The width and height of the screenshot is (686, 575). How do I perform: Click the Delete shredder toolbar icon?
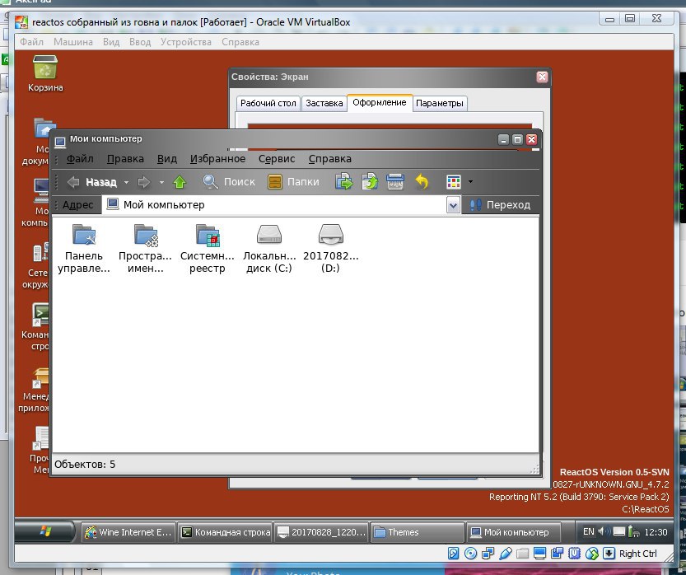coord(395,181)
